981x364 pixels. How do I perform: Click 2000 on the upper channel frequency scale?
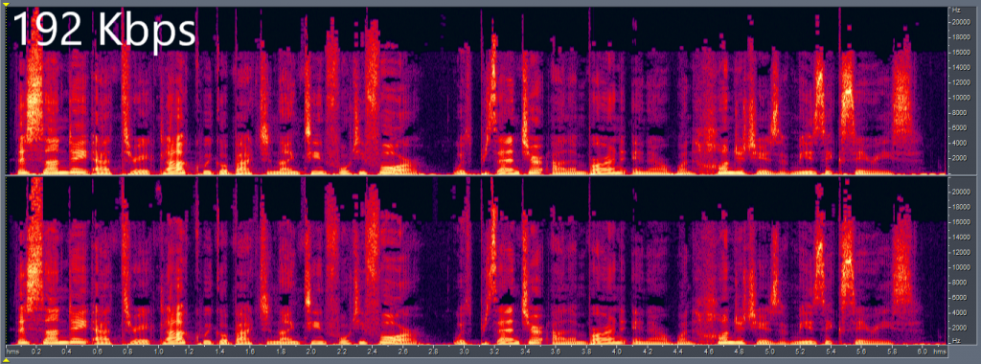pos(959,158)
